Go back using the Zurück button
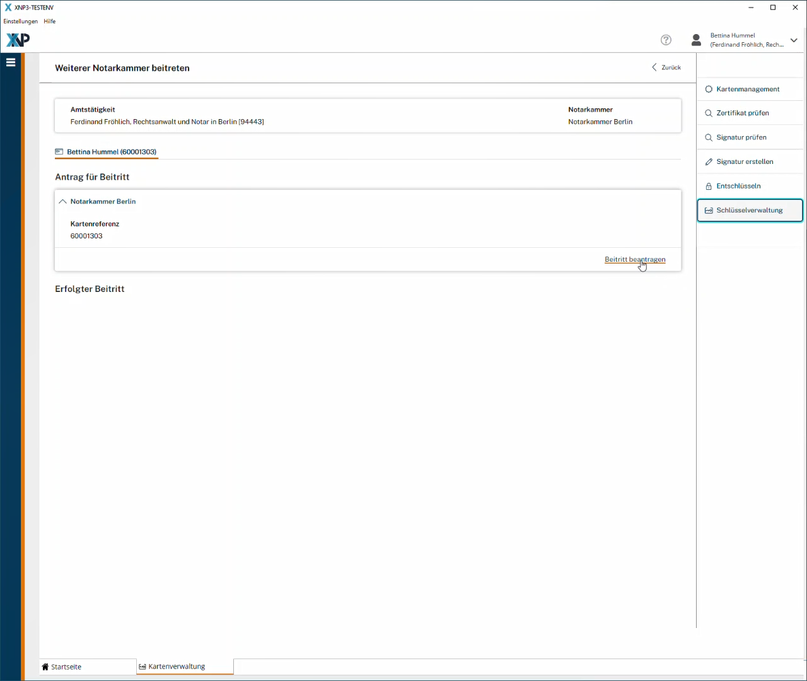The image size is (807, 681). pos(666,67)
